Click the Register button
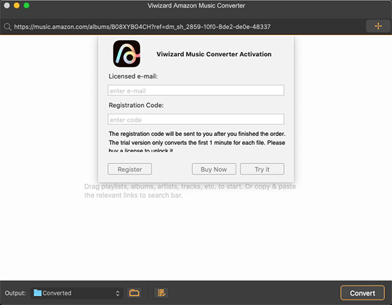Viewport: 392px width, 305px height. tap(130, 169)
